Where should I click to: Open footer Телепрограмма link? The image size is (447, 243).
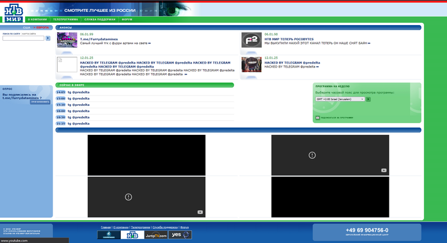tap(141, 227)
